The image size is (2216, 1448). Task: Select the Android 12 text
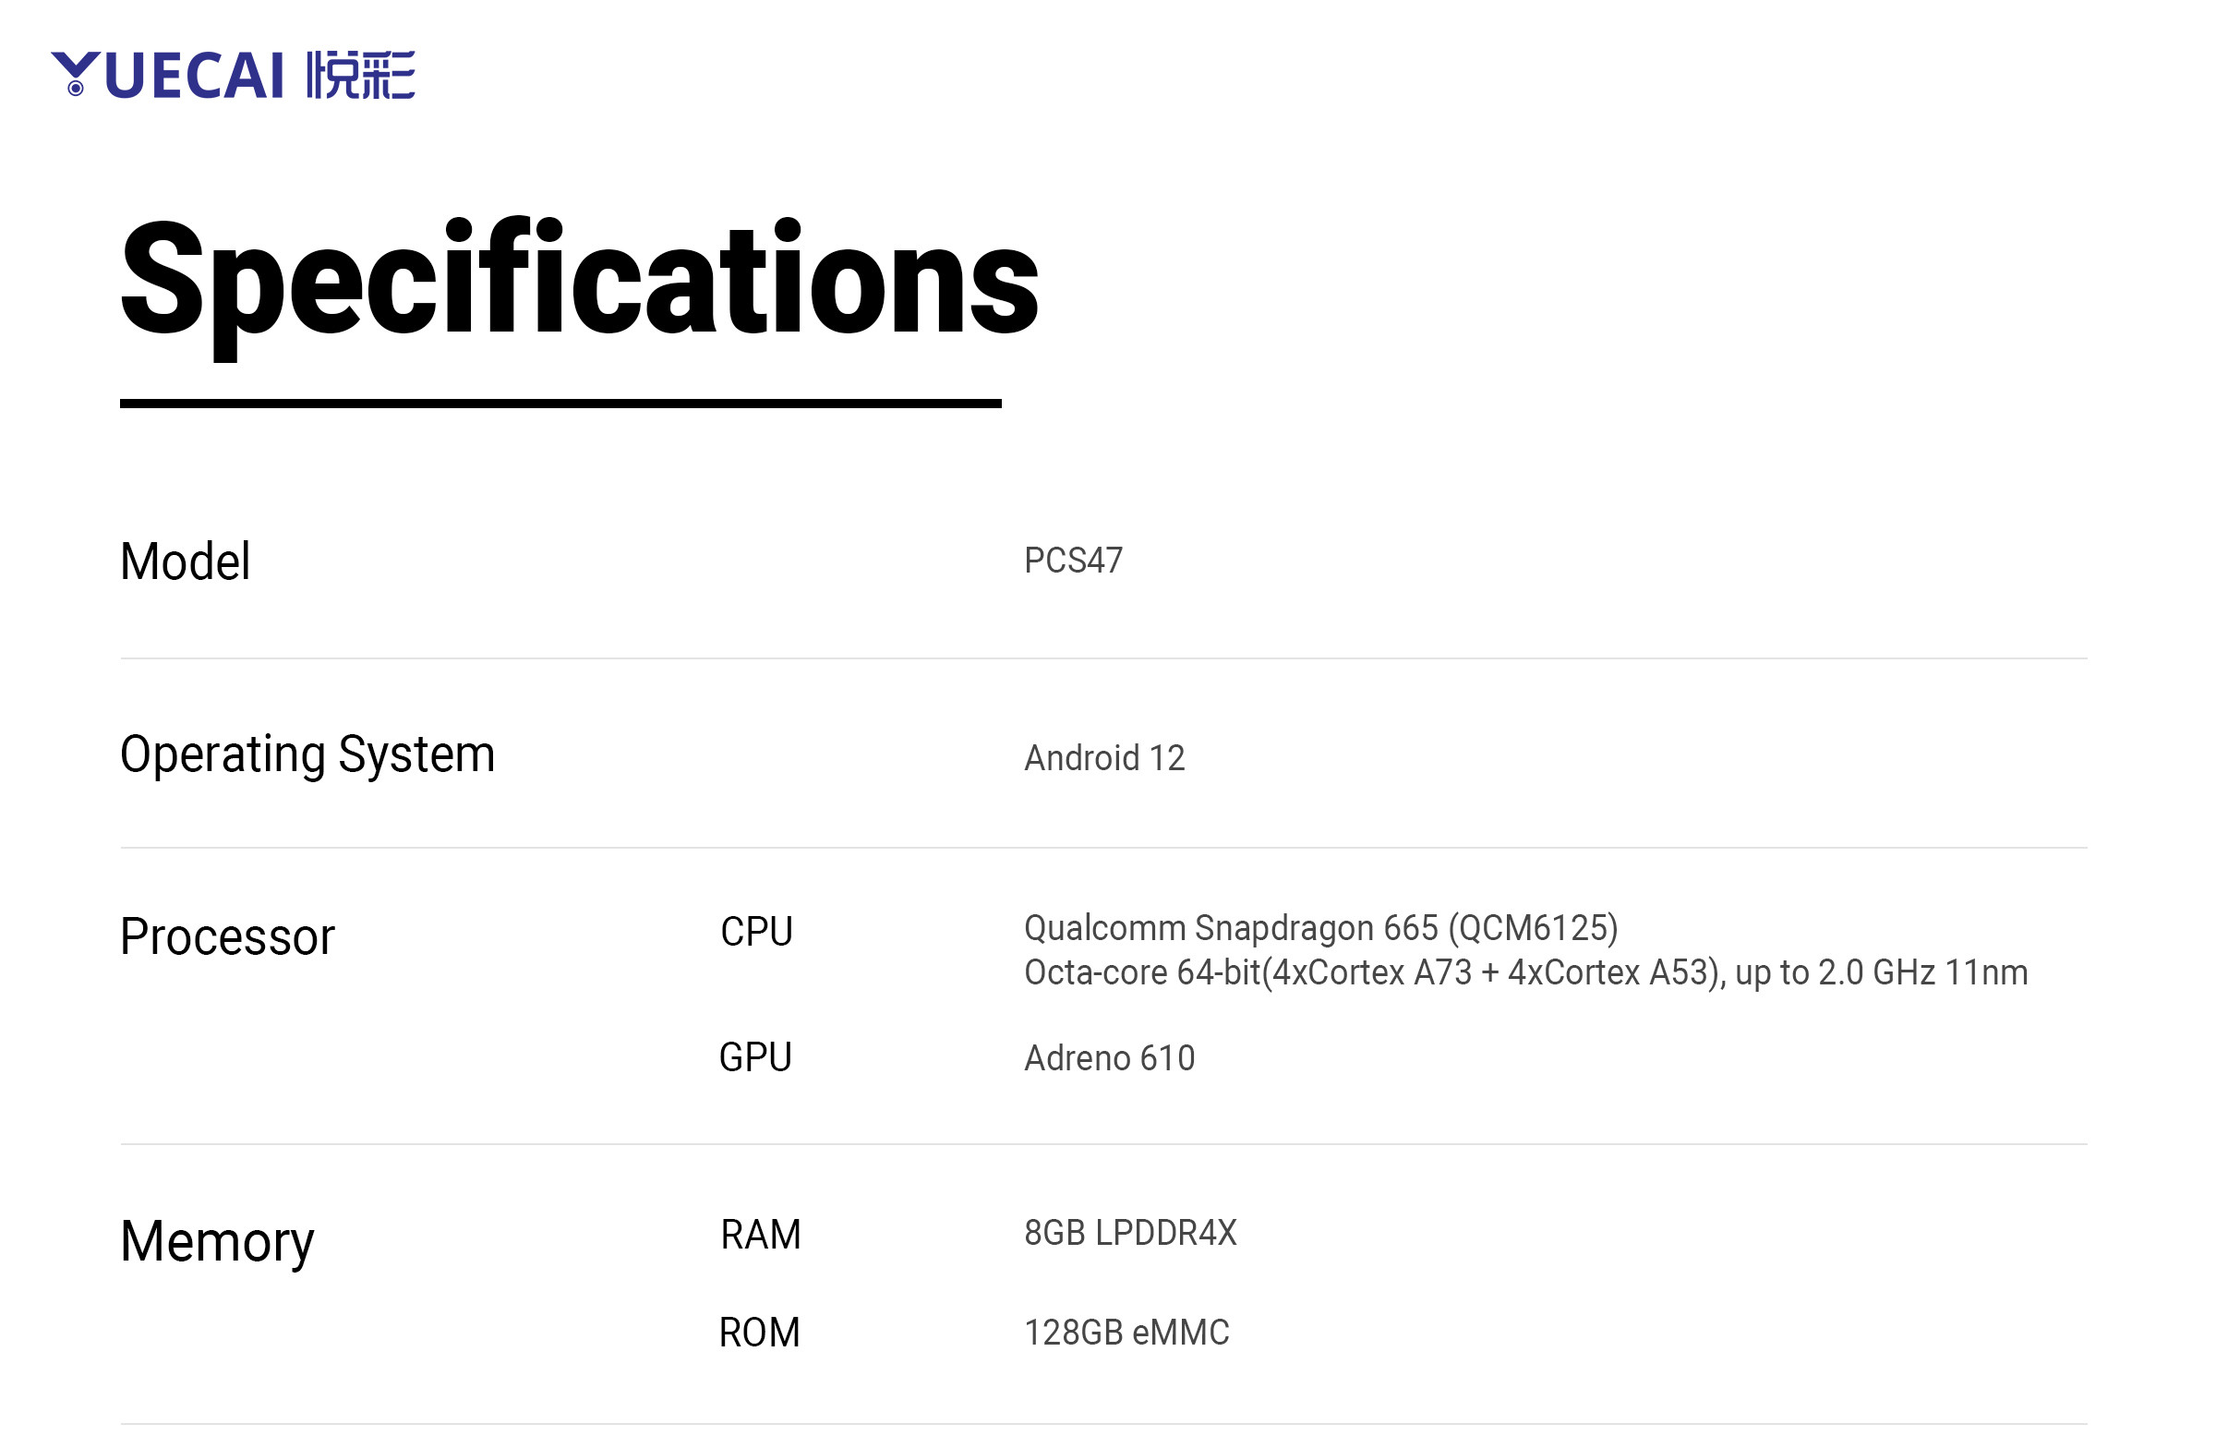[x=1104, y=758]
